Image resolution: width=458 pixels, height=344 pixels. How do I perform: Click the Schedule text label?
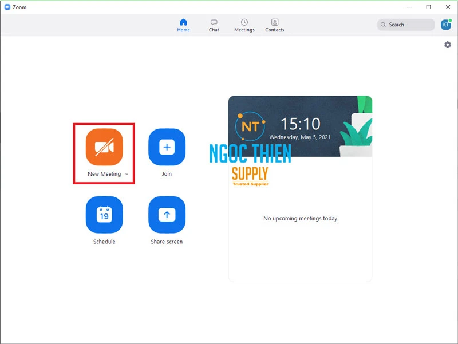tap(104, 242)
